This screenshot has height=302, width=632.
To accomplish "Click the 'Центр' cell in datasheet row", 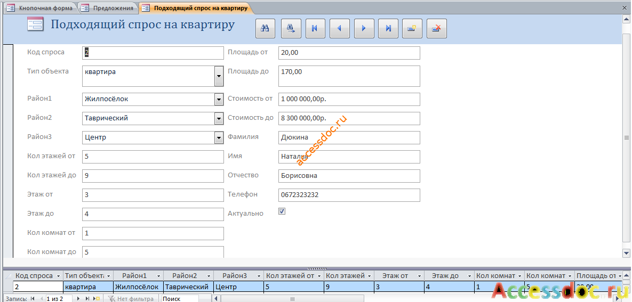I will point(238,287).
